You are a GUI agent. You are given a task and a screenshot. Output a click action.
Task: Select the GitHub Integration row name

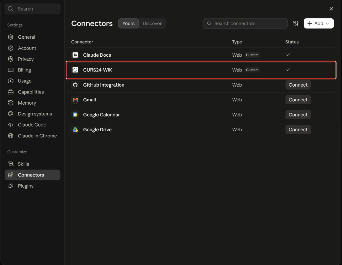click(x=103, y=85)
